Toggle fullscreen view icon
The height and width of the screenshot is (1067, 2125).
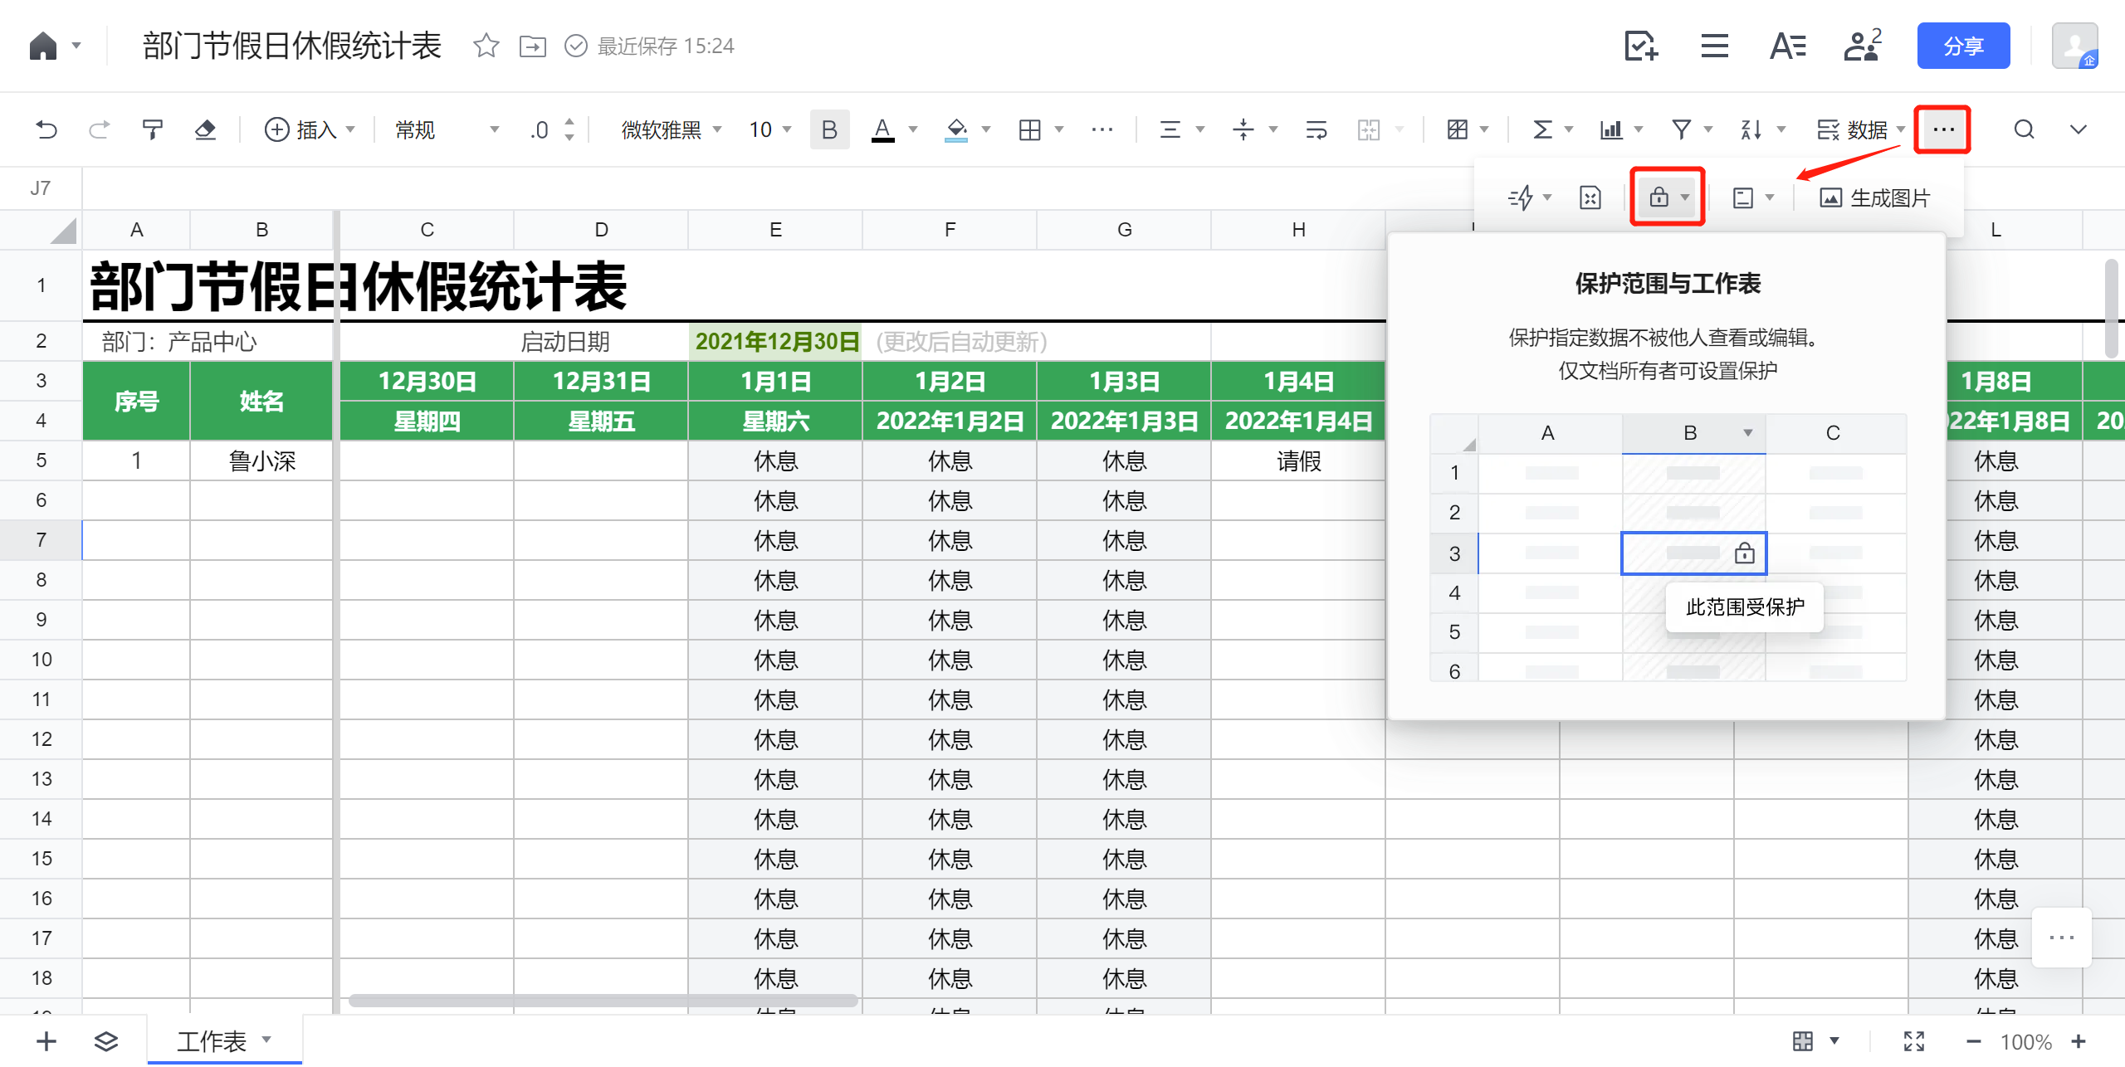pos(1913,1041)
